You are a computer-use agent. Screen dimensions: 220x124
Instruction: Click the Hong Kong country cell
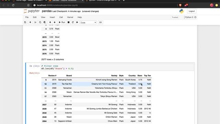[x=131, y=92]
